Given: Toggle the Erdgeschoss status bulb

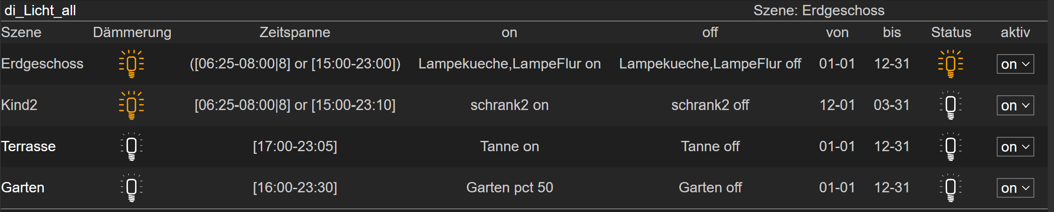Looking at the screenshot, I should tap(951, 64).
